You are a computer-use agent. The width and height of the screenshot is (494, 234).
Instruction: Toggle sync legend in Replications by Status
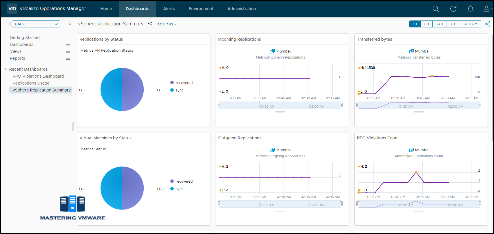(177, 90)
